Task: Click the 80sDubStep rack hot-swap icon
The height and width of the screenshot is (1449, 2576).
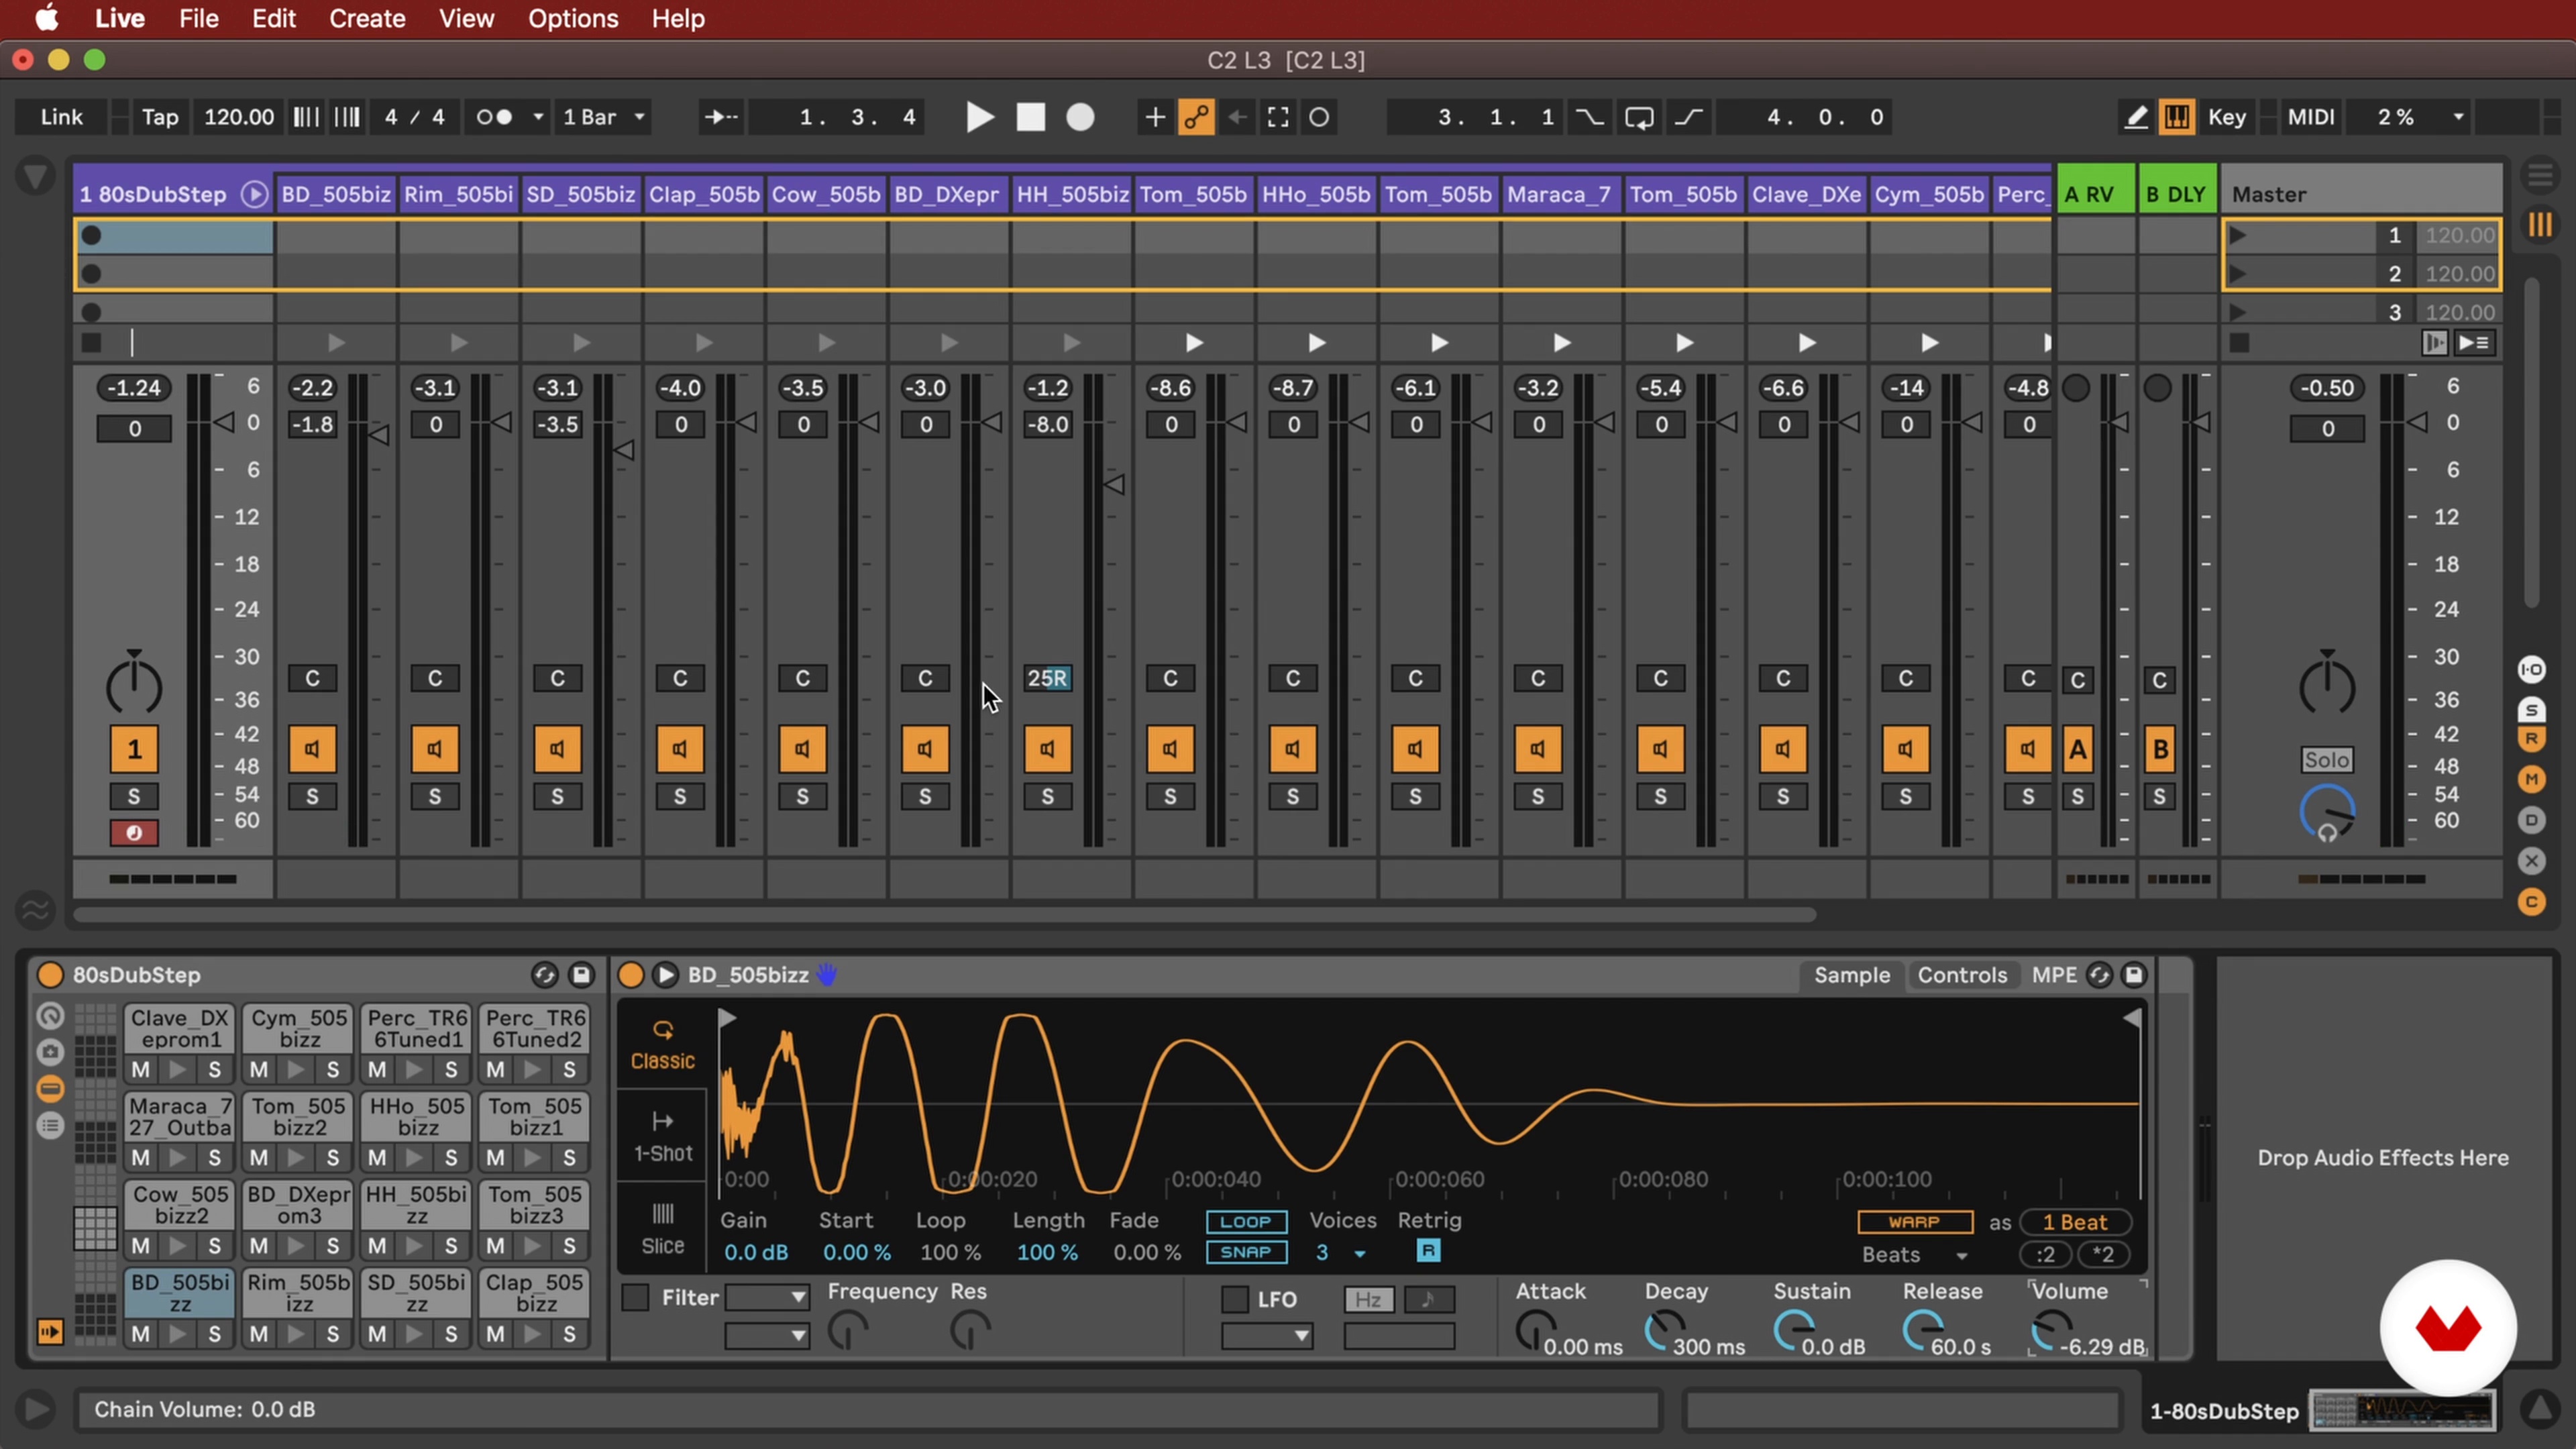Action: (544, 975)
